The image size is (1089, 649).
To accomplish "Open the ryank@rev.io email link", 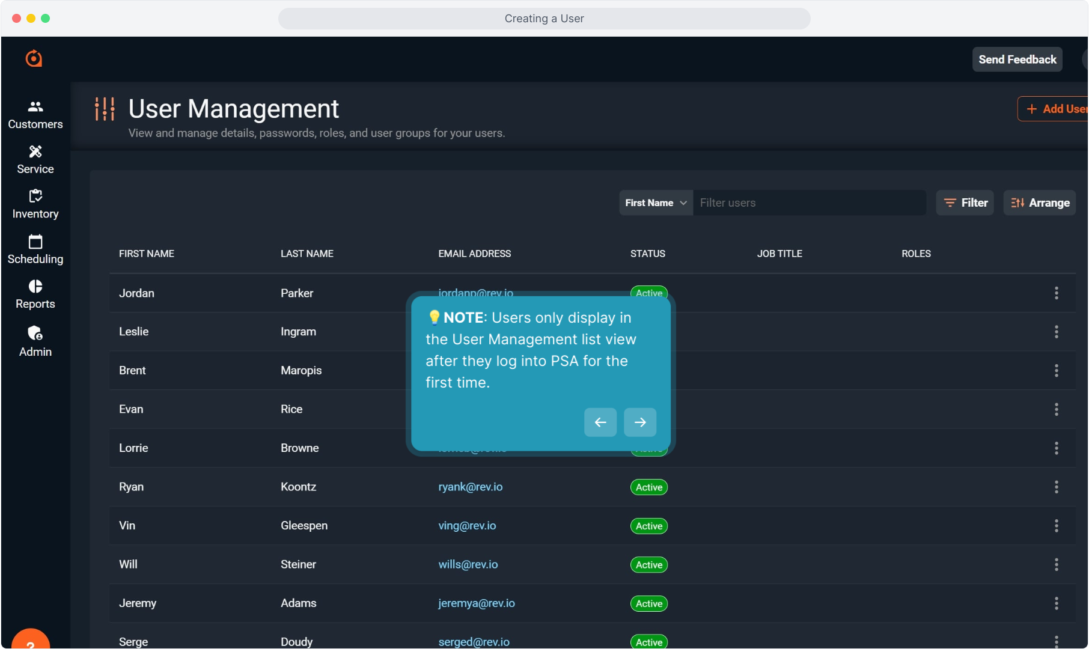I will 470,487.
